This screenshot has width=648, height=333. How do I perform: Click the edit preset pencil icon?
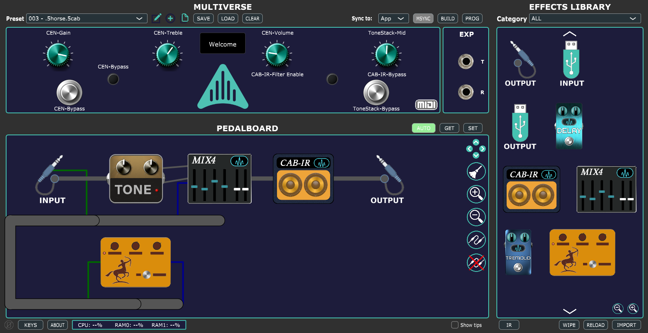(156, 18)
